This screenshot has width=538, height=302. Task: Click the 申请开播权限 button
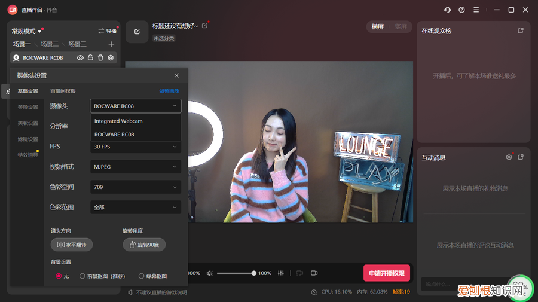click(387, 273)
